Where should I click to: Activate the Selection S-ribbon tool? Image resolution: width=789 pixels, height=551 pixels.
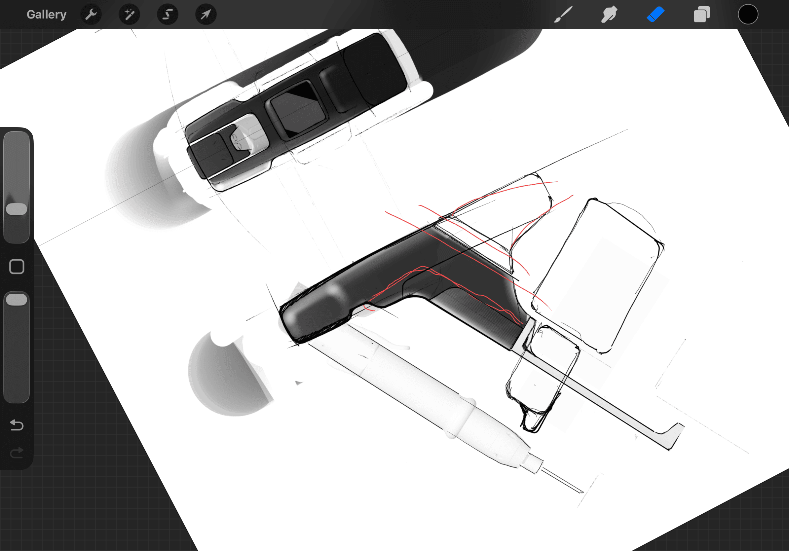(x=168, y=15)
